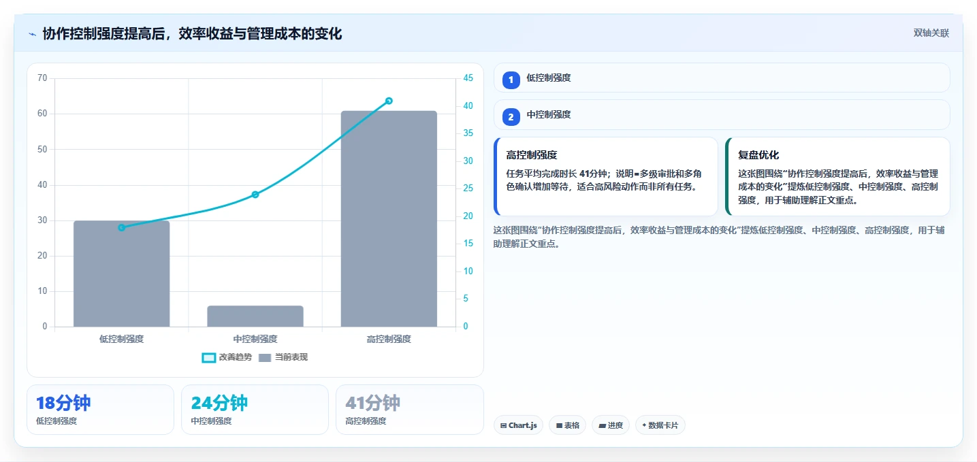
Task: Click the 高控制强度 tall bar
Action: tap(389, 218)
